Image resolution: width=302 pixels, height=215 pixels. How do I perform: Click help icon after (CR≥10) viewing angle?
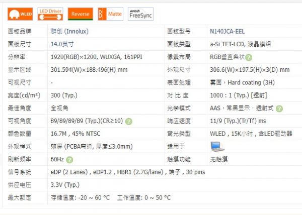tap(129, 121)
